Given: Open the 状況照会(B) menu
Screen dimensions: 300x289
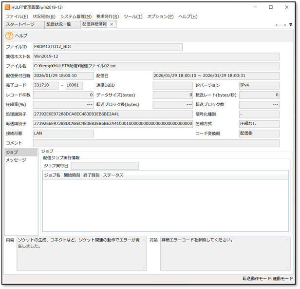Looking at the screenshot, I should pos(44,17).
